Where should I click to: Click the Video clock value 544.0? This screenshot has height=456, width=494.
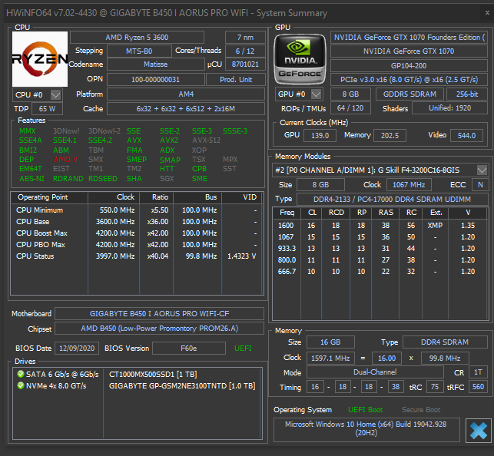pyautogui.click(x=466, y=136)
